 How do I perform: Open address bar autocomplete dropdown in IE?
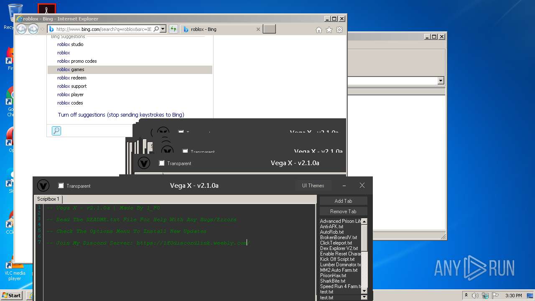click(163, 29)
